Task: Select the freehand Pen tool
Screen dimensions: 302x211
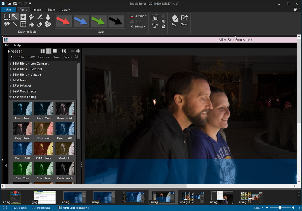Action: pyautogui.click(x=31, y=17)
